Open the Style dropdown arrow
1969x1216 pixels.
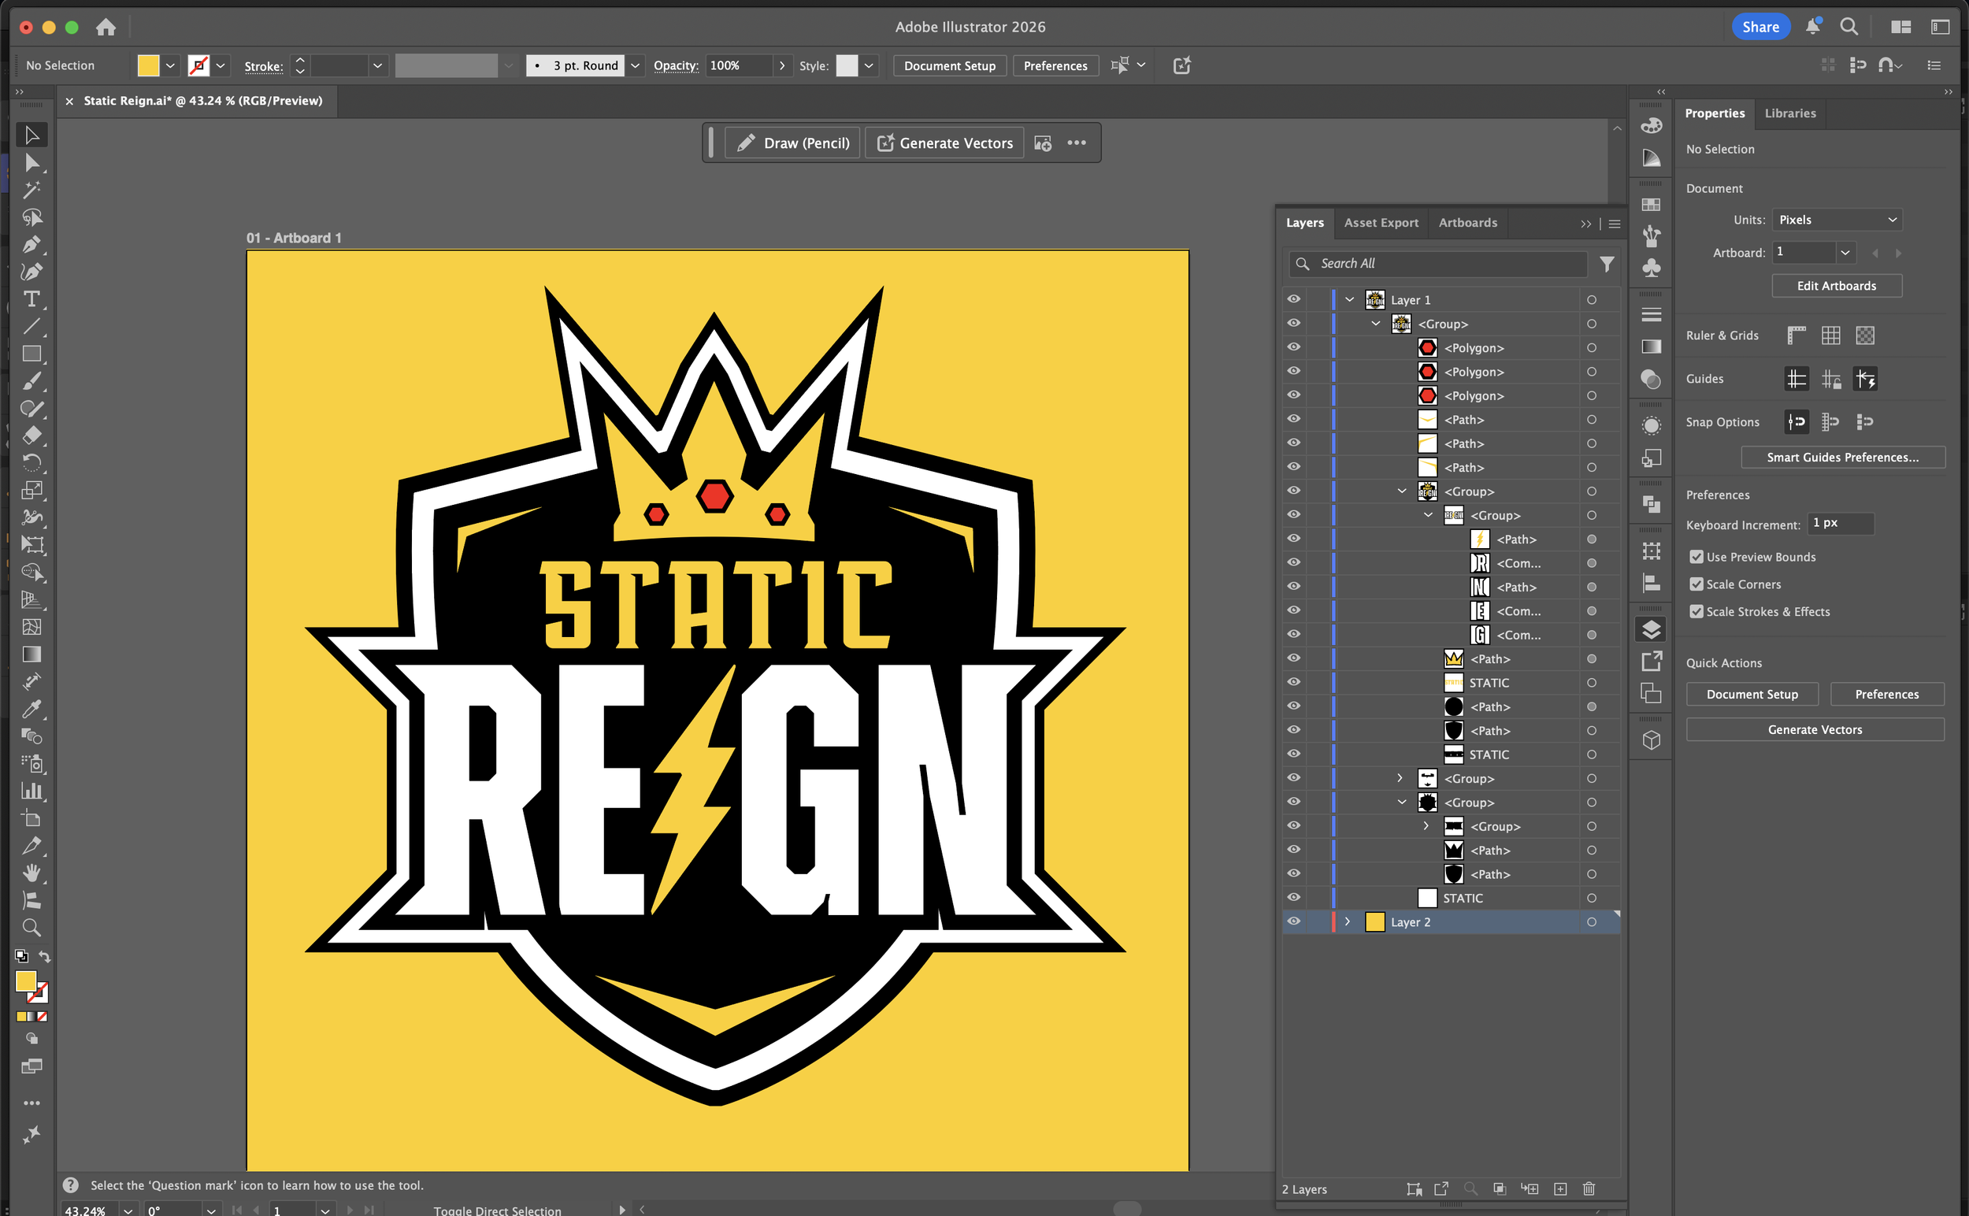869,66
